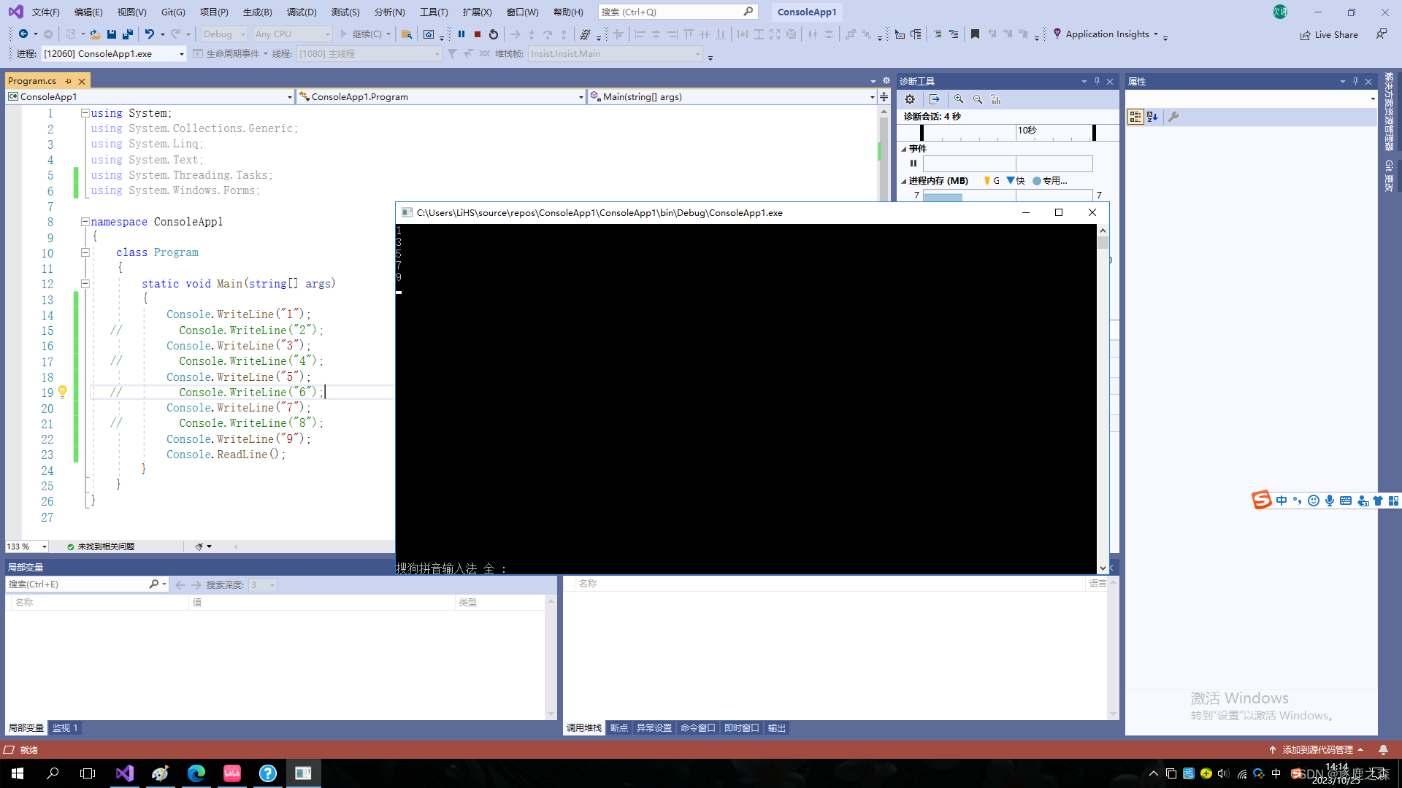Image resolution: width=1402 pixels, height=788 pixels.
Task: Click the console window vertical scrollbar
Action: 1103,399
